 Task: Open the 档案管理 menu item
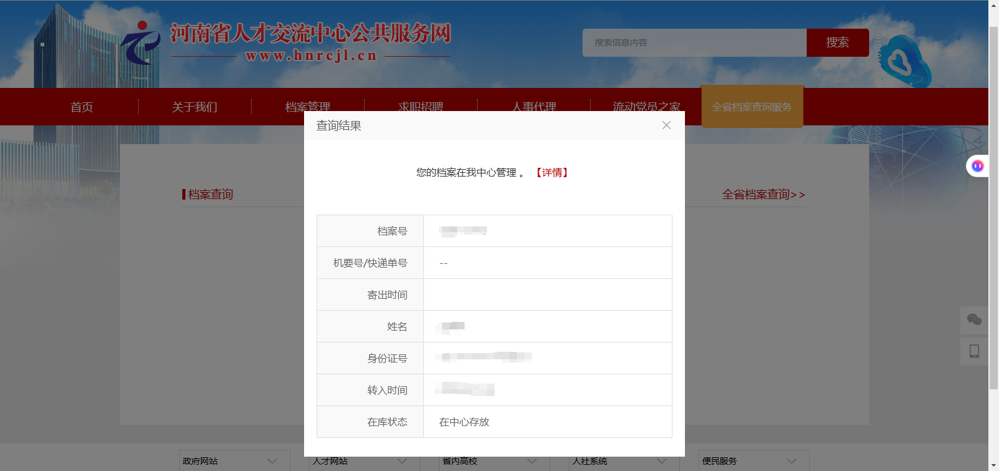[308, 106]
